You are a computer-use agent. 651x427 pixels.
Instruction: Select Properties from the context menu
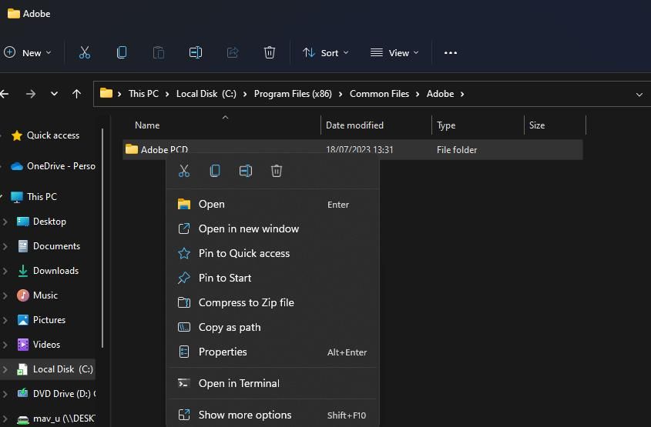coord(223,352)
